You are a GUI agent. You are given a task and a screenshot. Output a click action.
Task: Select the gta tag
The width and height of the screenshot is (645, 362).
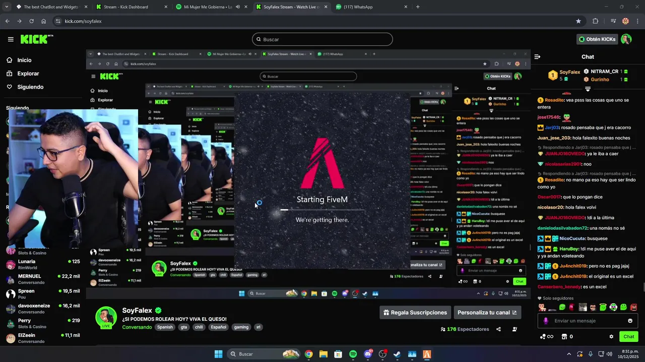pos(184,327)
